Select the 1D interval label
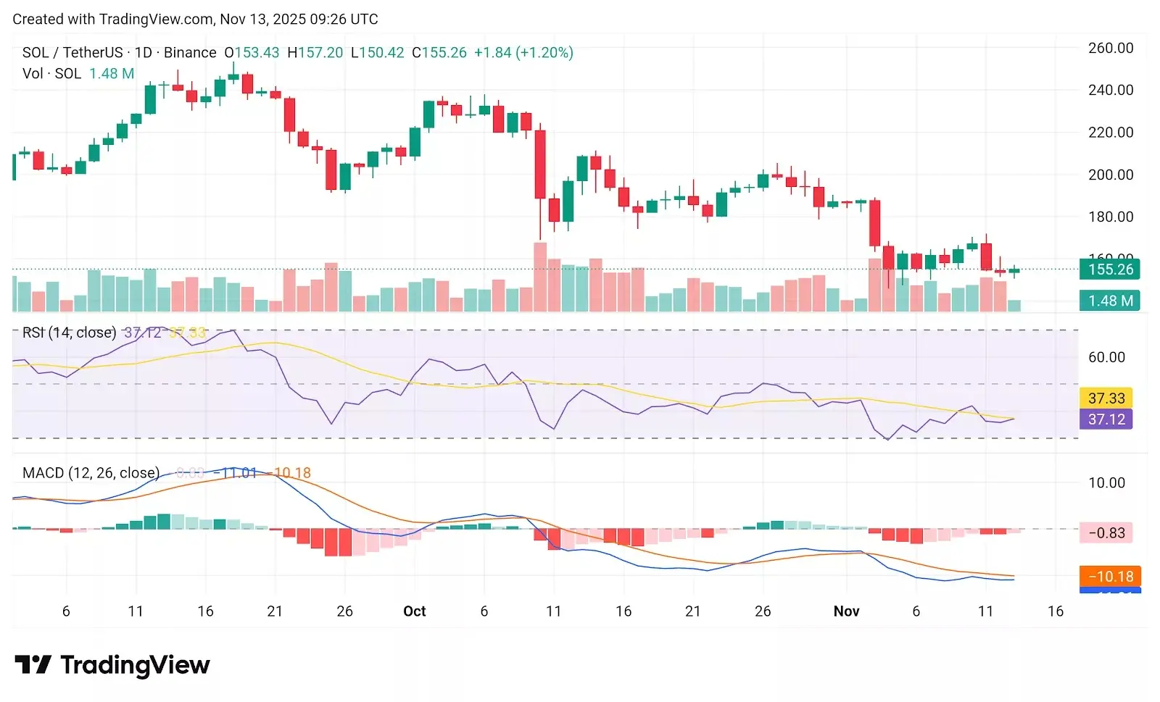 144,52
